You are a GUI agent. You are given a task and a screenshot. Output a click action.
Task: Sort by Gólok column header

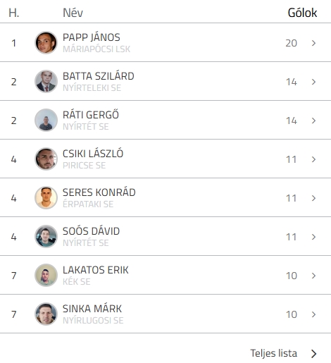(x=302, y=13)
